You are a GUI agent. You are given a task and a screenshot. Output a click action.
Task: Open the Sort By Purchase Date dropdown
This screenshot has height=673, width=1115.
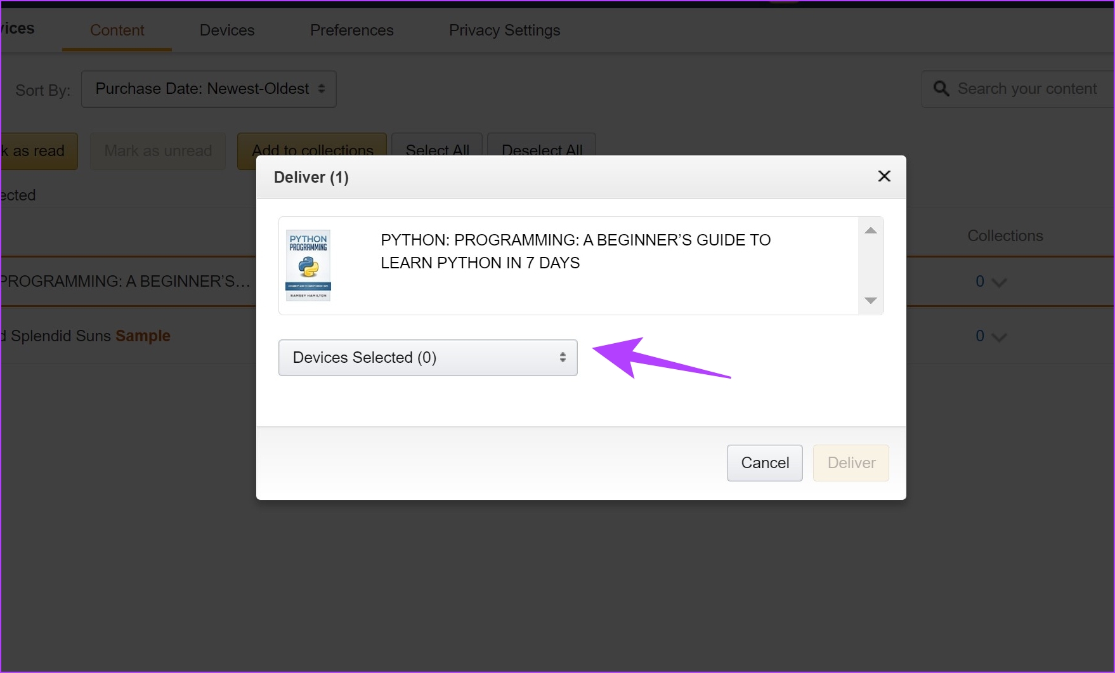click(x=209, y=89)
